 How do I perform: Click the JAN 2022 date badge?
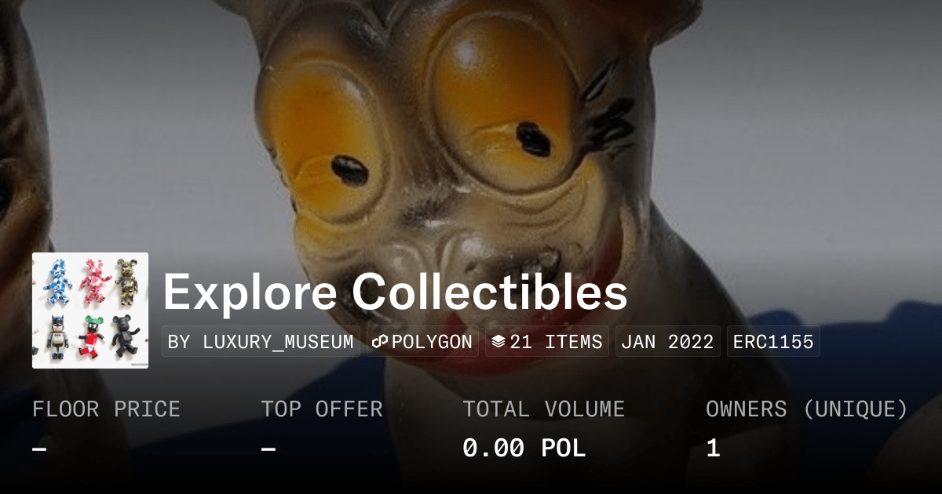668,342
